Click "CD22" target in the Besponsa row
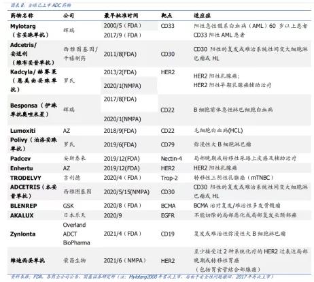Image resolution: width=314 pixels, height=282 pixels. click(167, 110)
